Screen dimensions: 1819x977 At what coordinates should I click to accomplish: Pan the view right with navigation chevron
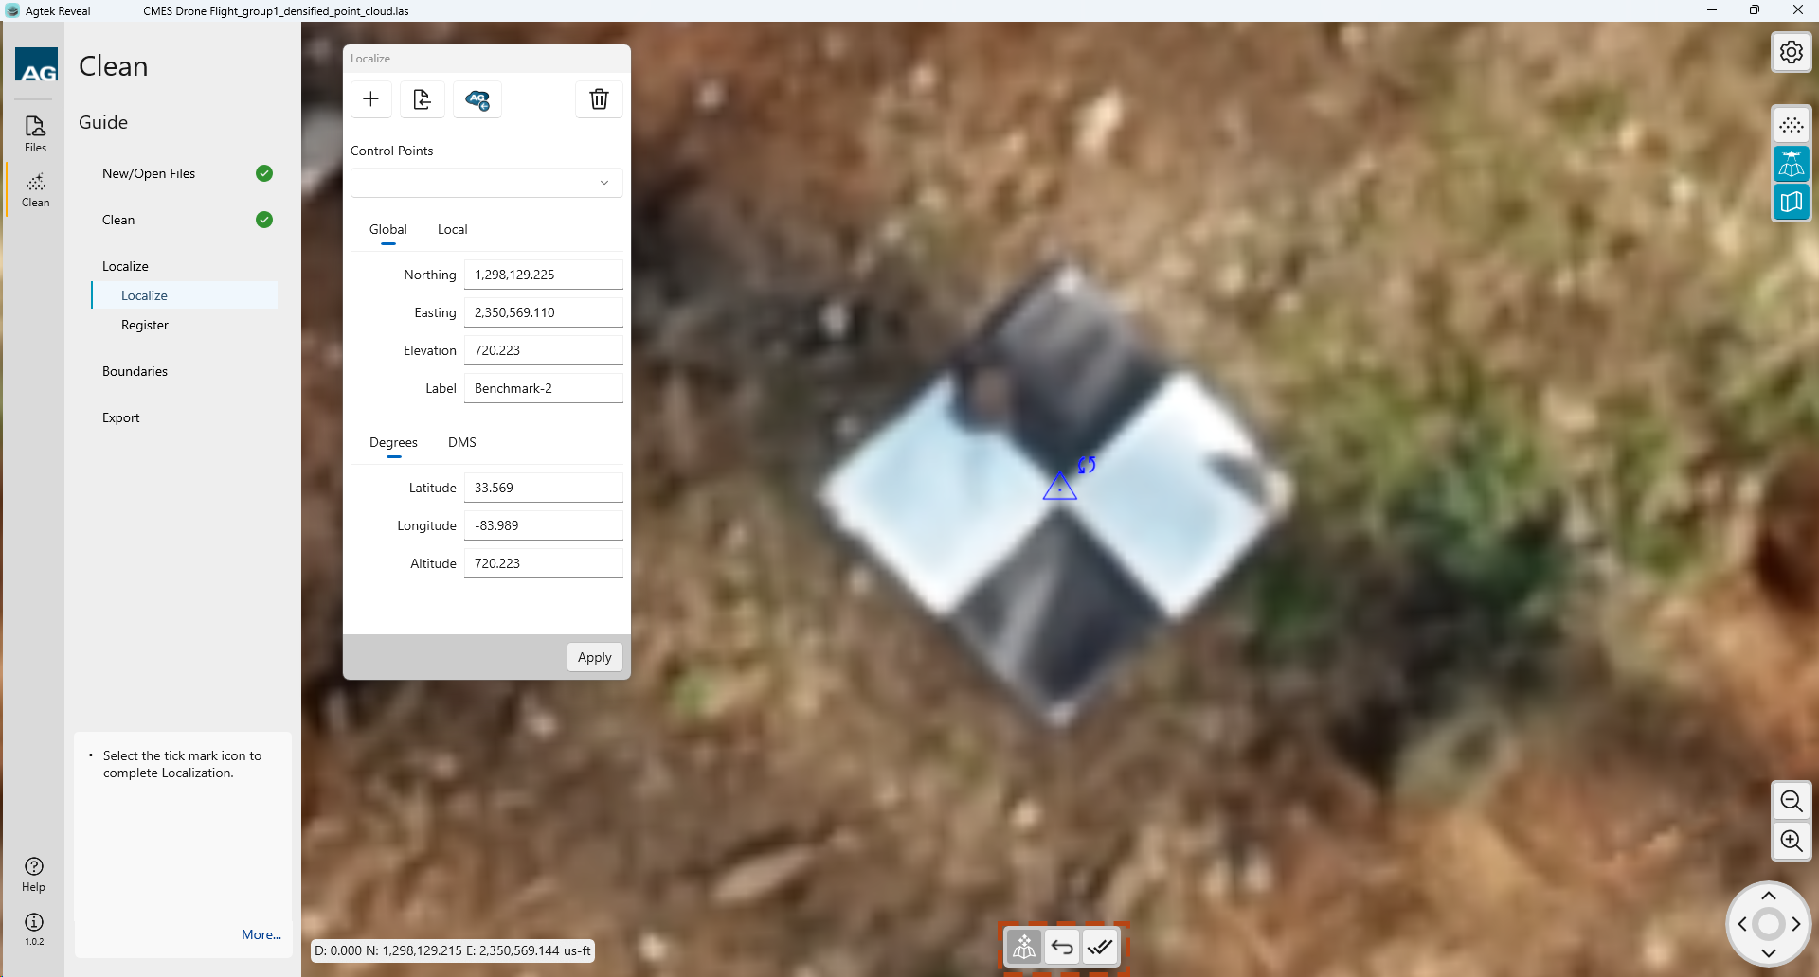pos(1796,924)
